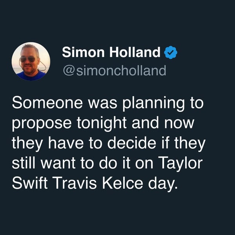Click the word Simon in the display name
235x235 pixels.
[x=83, y=52]
